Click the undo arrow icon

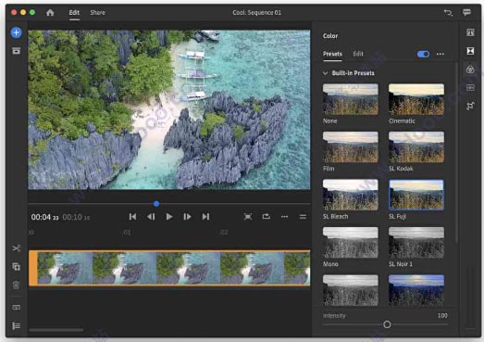(x=448, y=13)
